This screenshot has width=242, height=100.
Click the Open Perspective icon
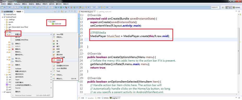pyautogui.click(x=223, y=7)
